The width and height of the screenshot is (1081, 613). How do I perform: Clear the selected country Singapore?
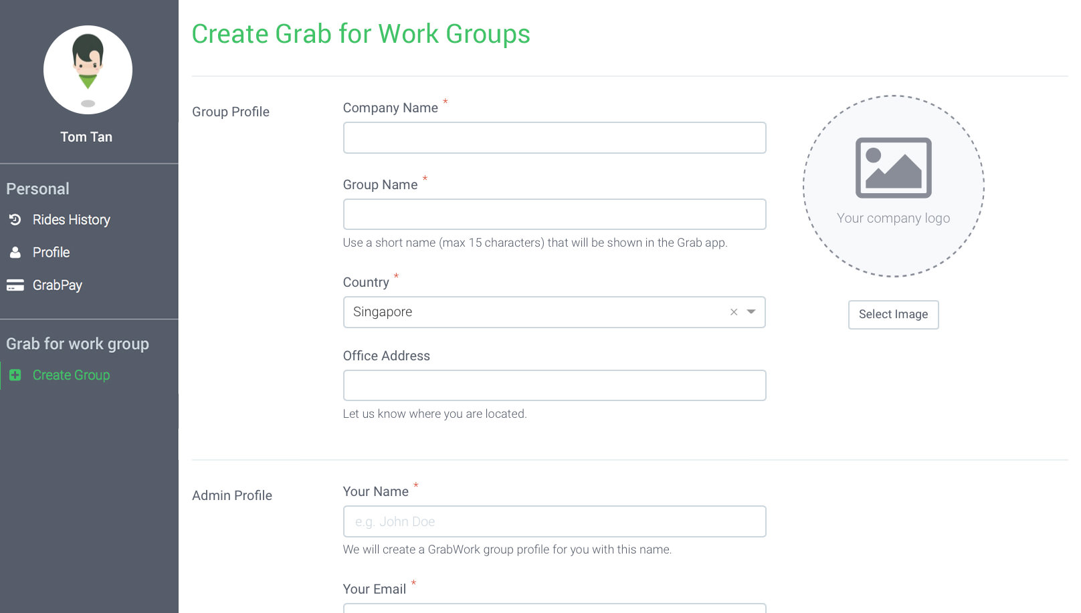point(734,312)
